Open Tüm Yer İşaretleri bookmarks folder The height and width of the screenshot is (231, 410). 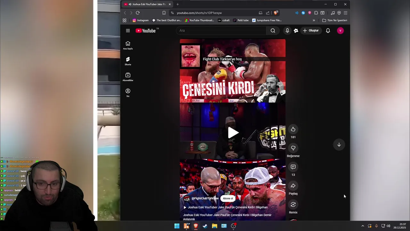(x=334, y=20)
